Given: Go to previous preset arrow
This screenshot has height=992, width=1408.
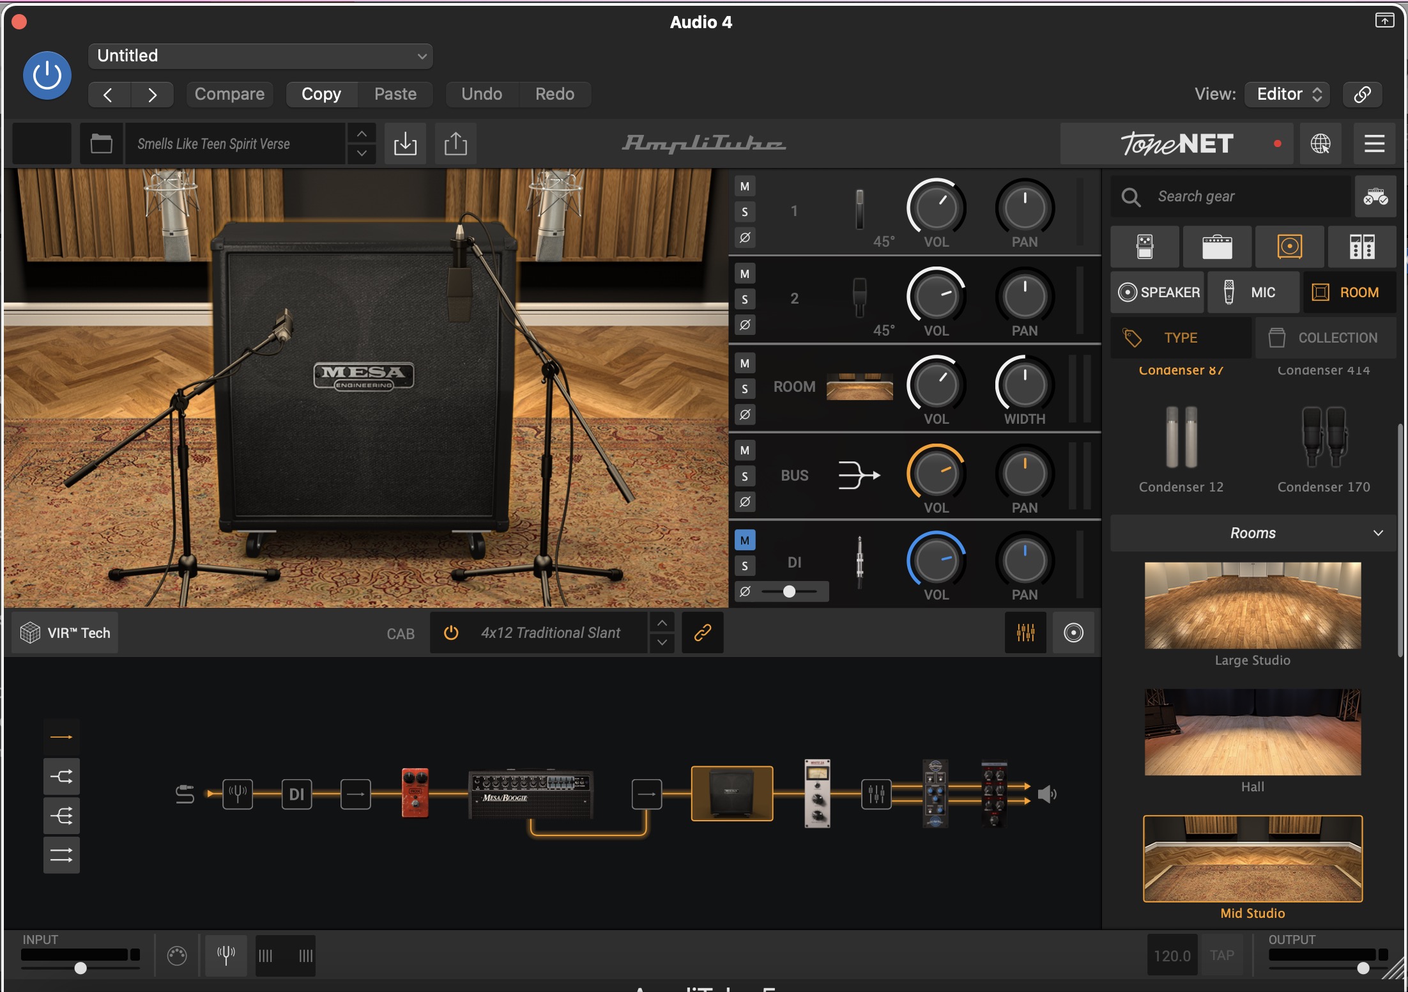Looking at the screenshot, I should pos(109,95).
